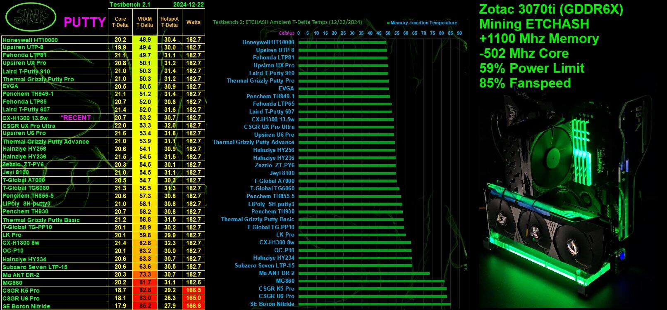Click chart label Upsiren UX Pro
Image resolution: width=667 pixels, height=310 pixels.
[274, 65]
